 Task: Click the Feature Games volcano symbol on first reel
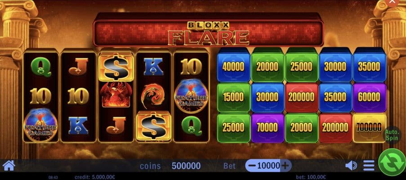40,125
